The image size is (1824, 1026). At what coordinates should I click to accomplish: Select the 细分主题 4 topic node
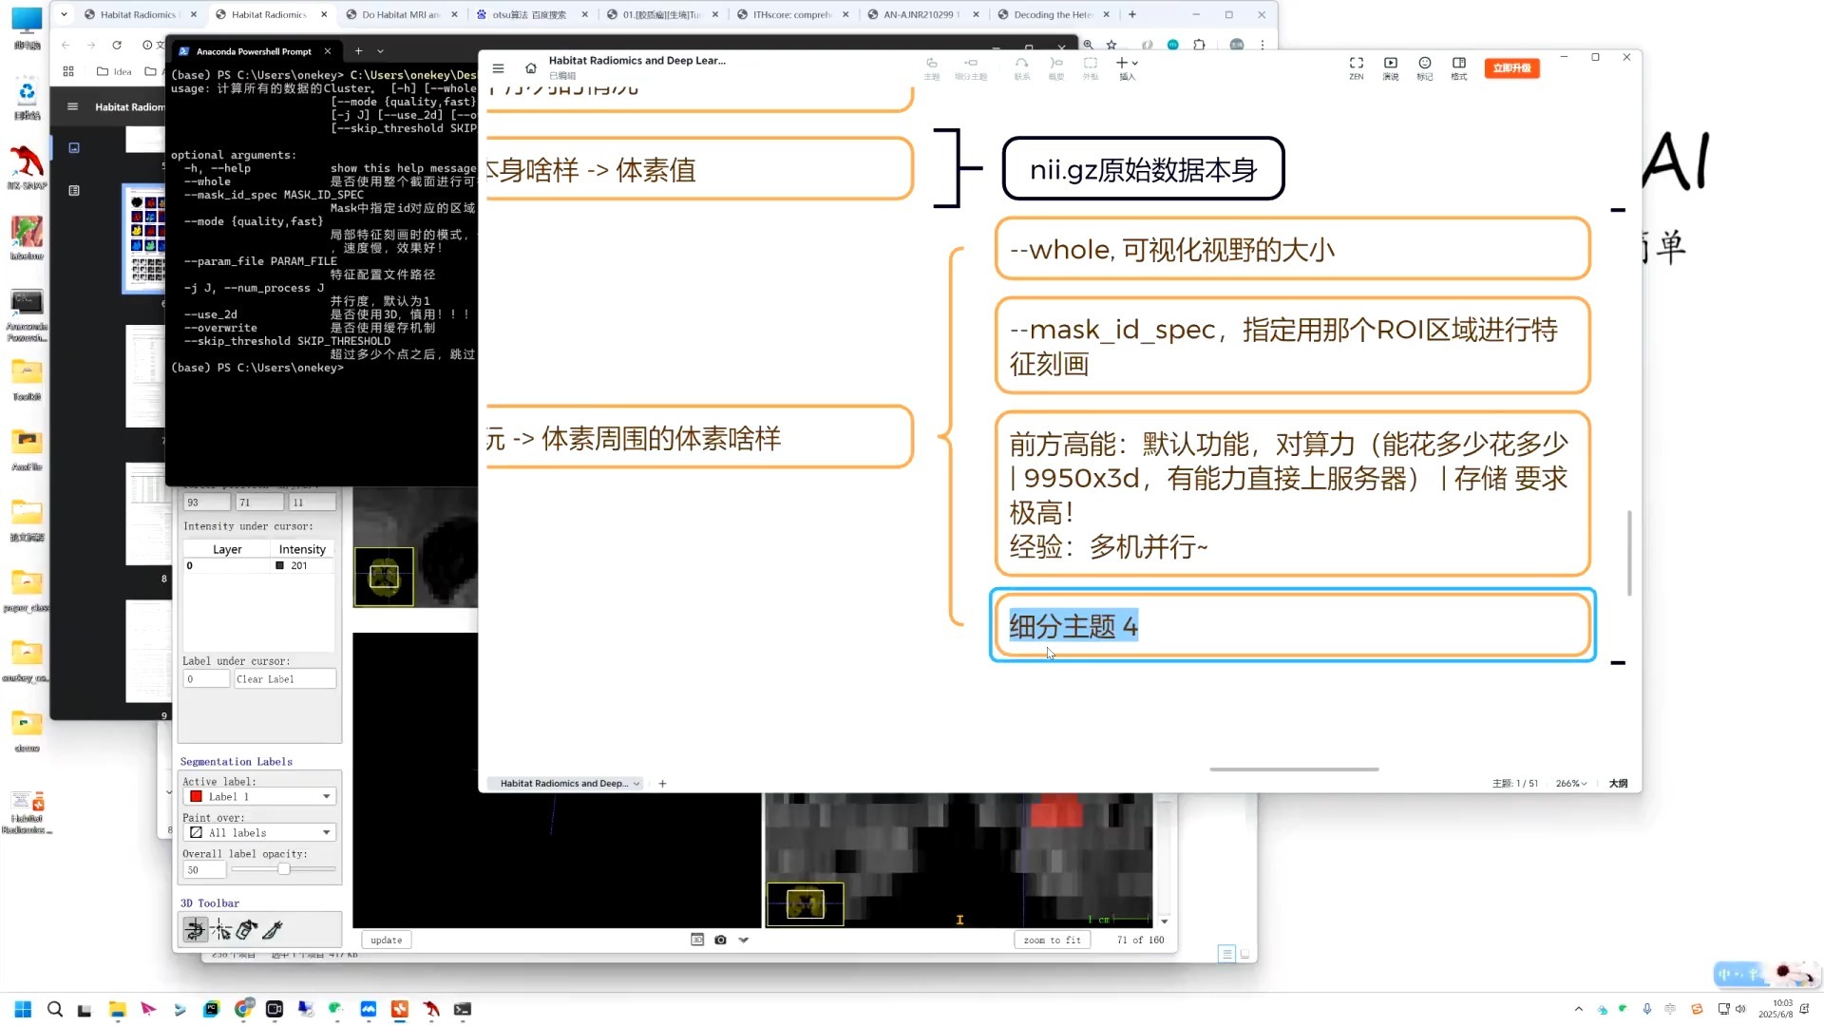coord(1292,626)
